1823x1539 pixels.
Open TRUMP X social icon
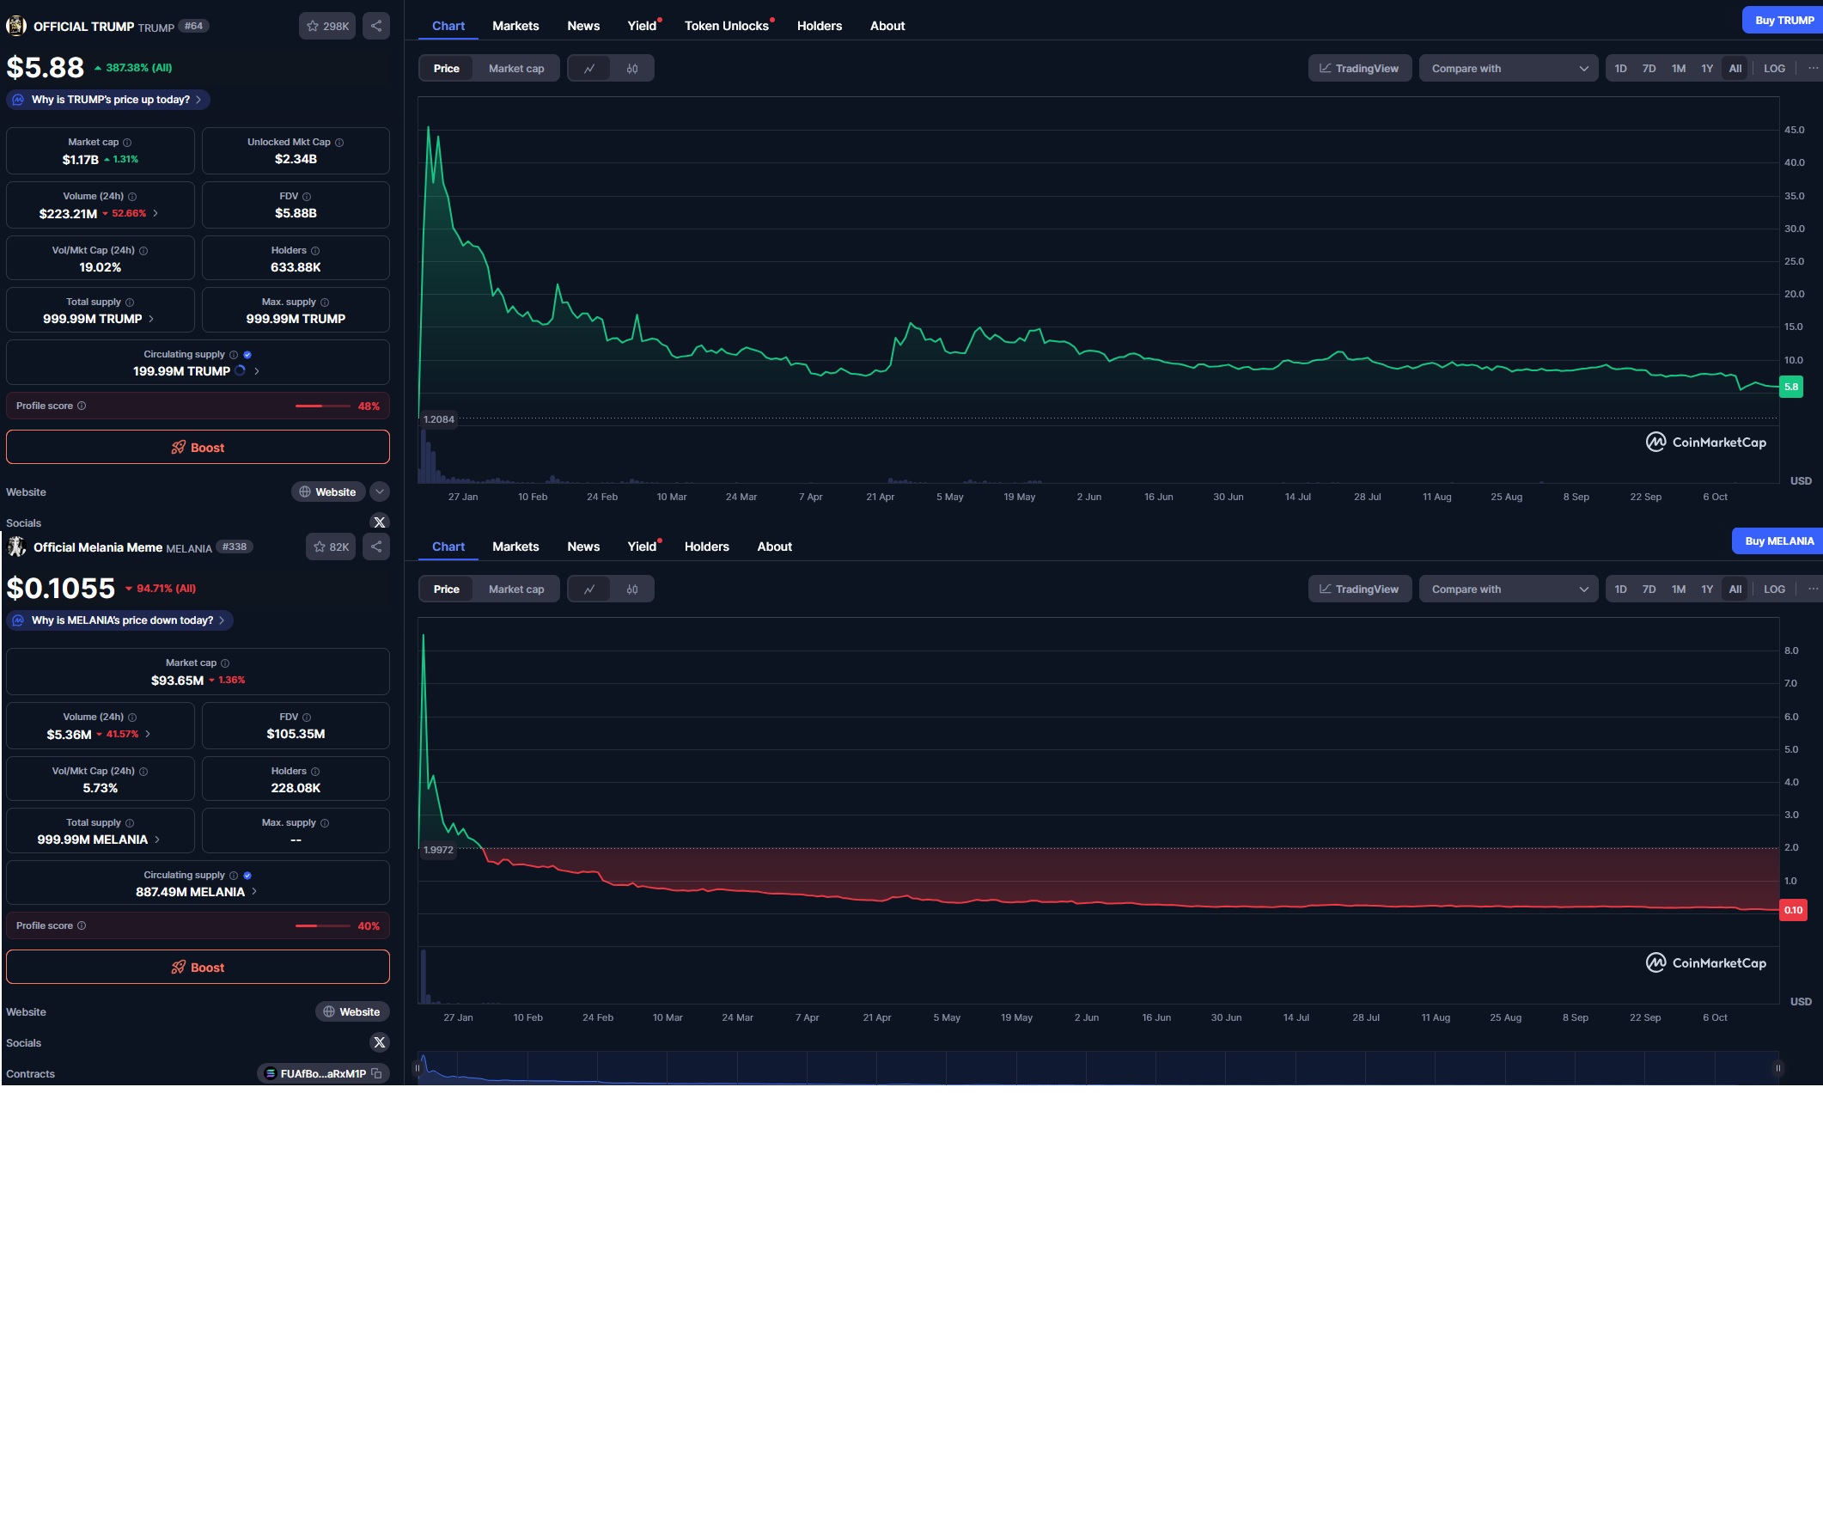tap(380, 522)
